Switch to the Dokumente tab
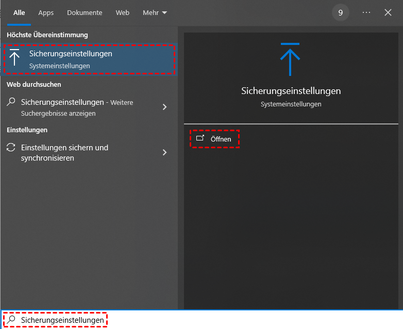The image size is (403, 329). [x=85, y=12]
